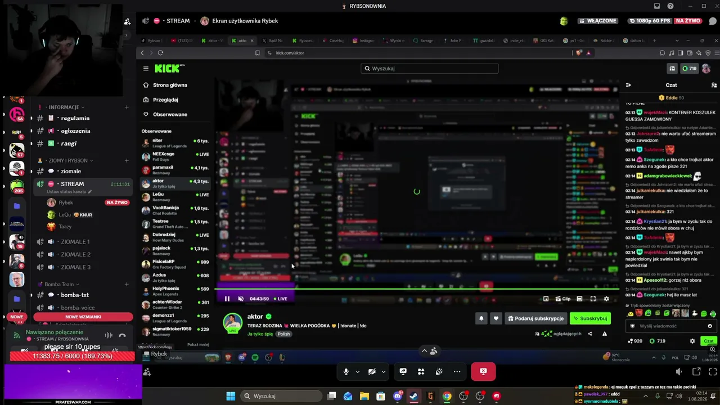Click Pokaż mniej in followed list
720x405 pixels.
click(198, 345)
